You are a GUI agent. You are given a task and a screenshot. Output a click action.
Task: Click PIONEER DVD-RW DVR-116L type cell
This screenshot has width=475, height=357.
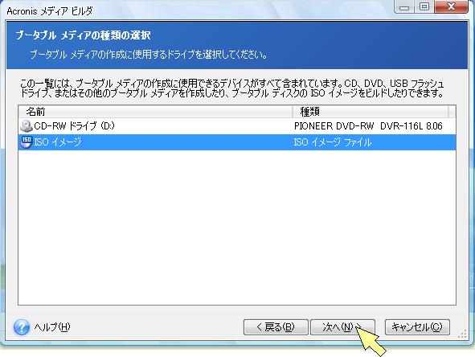coord(368,125)
